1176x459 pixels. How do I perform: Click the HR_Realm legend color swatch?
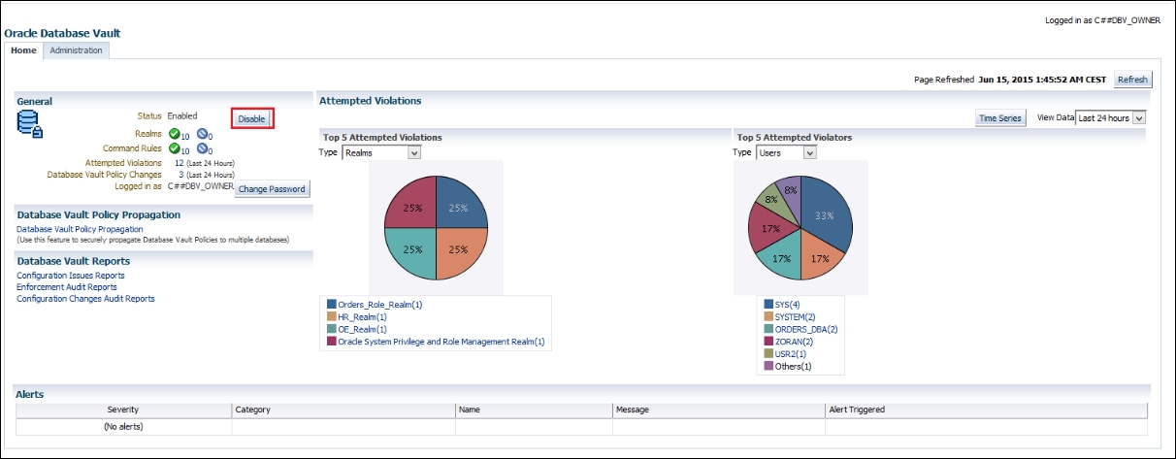click(x=332, y=317)
